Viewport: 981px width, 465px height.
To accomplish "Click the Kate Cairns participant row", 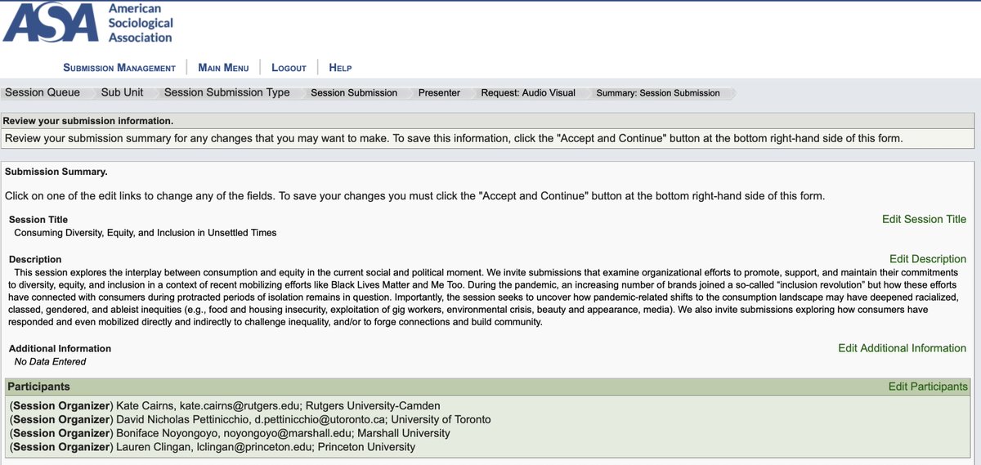I will [225, 405].
